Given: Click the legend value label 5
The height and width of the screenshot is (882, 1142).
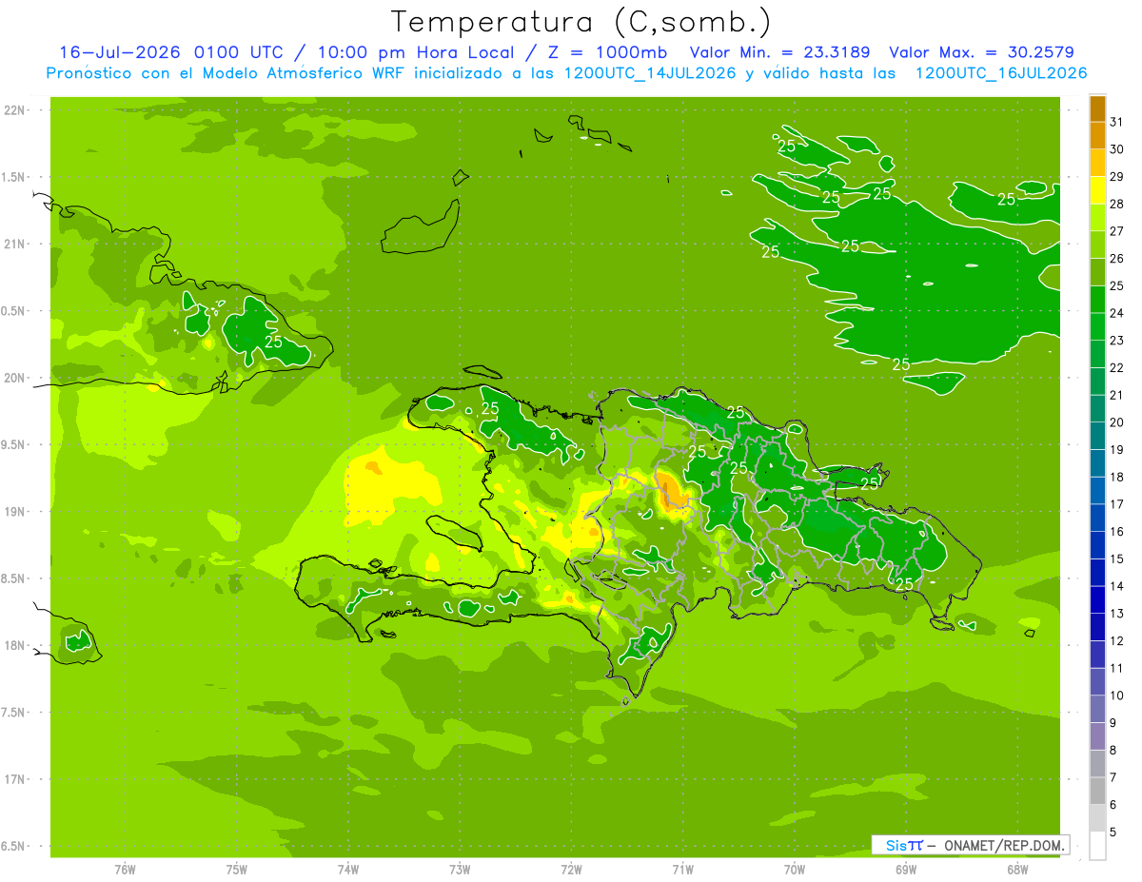Looking at the screenshot, I should pos(1113,833).
